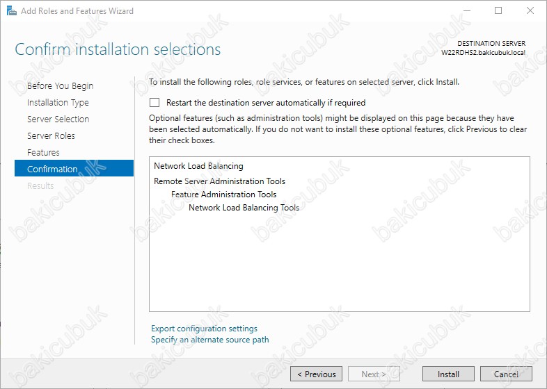
Task: Open the Installation Type step
Action: [x=58, y=102]
